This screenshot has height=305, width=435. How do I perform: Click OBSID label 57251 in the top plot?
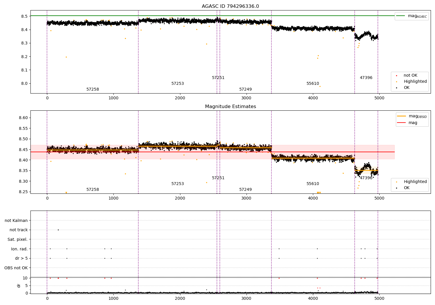218,78
